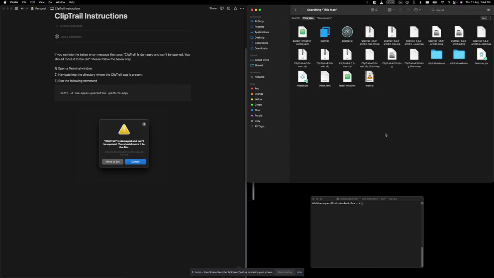Open the Finder share toolbar icon

coord(400,10)
